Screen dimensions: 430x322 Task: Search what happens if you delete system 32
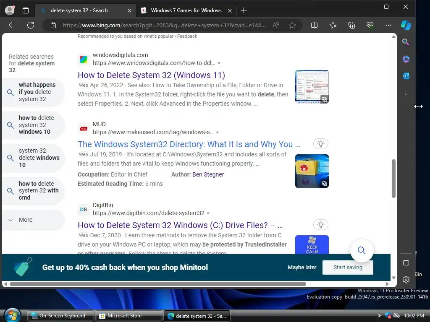coord(34,92)
